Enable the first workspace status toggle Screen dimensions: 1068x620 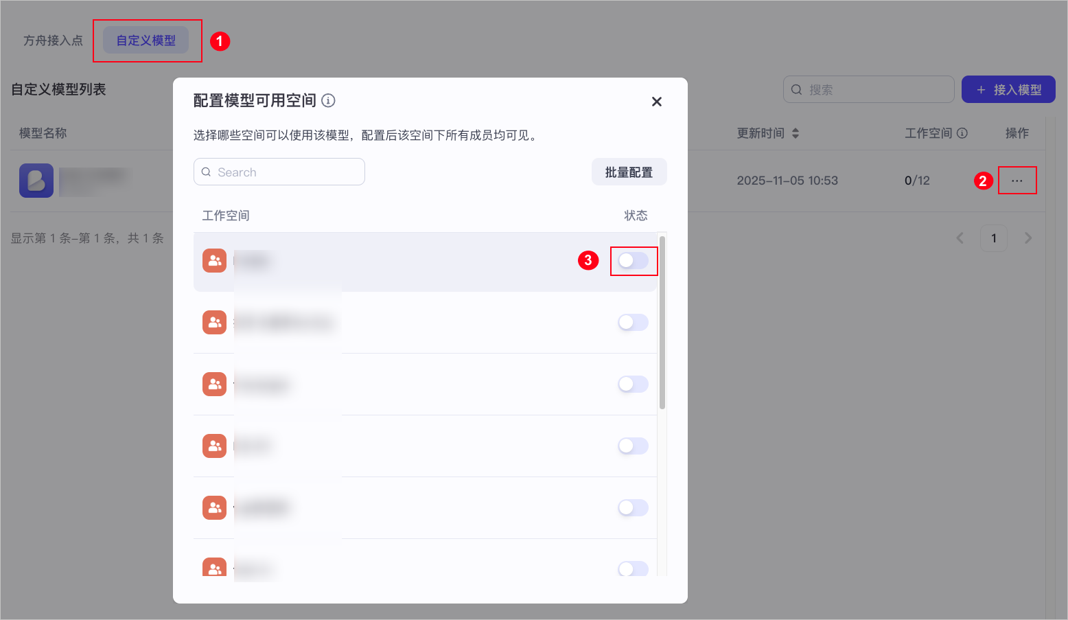[634, 260]
